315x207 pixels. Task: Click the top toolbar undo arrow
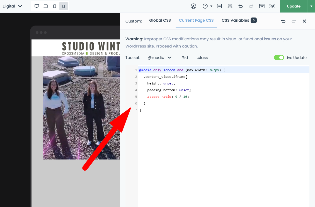click(x=241, y=6)
